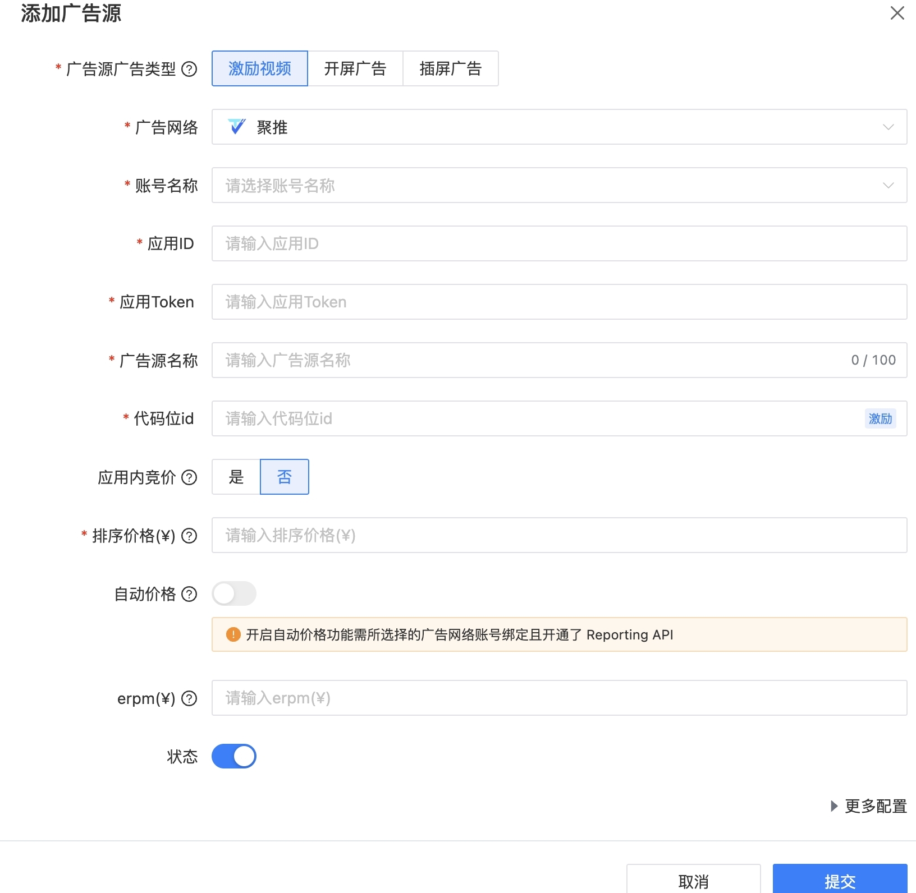Click the 0 / 100 character counter
916x893 pixels.
coord(873,360)
